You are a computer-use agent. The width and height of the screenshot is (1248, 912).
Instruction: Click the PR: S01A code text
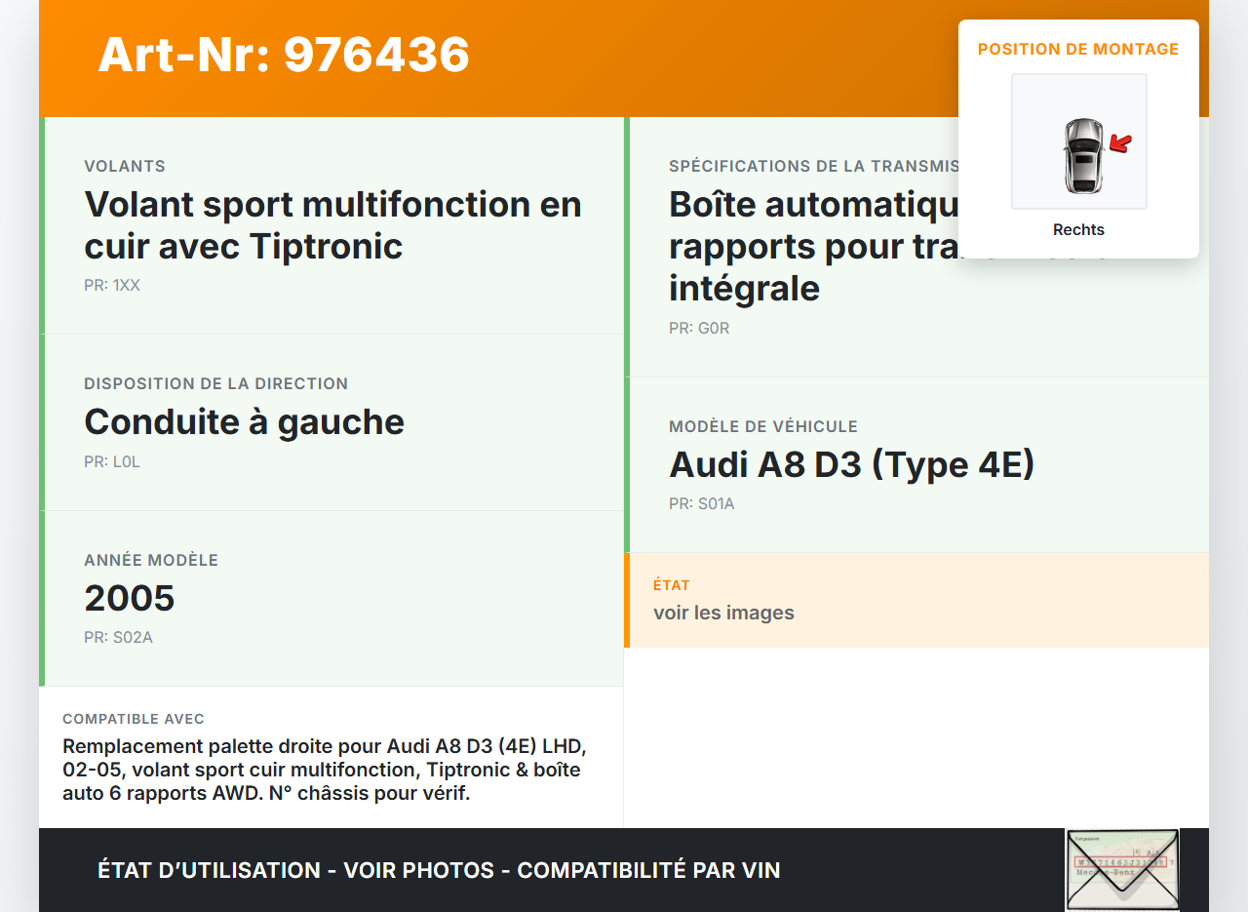[x=701, y=503]
